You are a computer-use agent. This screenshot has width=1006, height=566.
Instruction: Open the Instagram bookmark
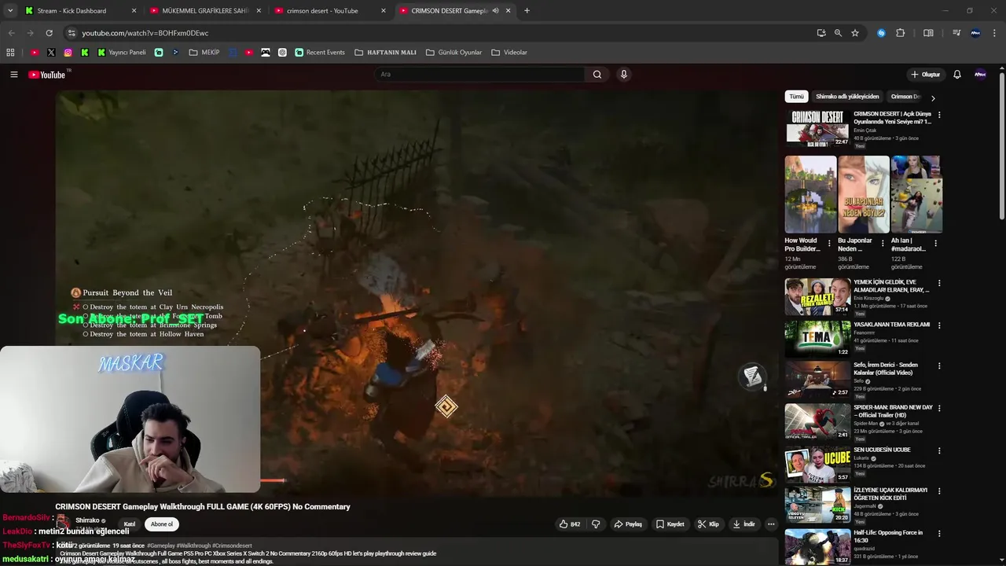68,53
